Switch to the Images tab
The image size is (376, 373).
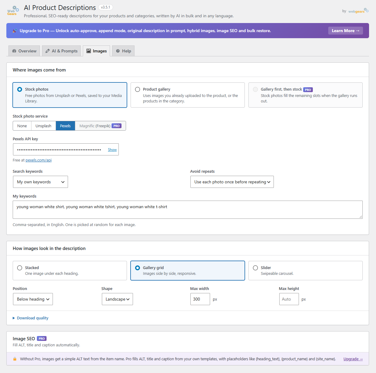[x=96, y=51]
